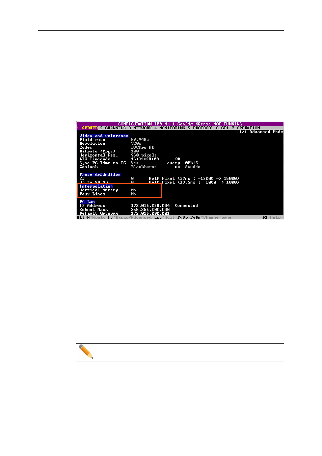Click the Genlock OK status
The image size is (322, 456).
[178, 167]
